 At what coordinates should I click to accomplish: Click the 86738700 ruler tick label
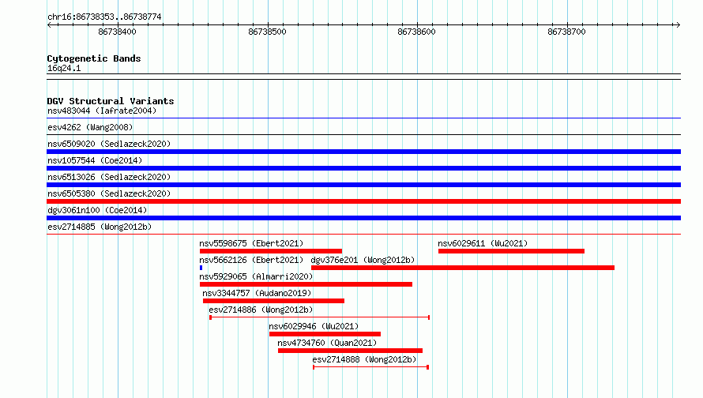(x=566, y=32)
